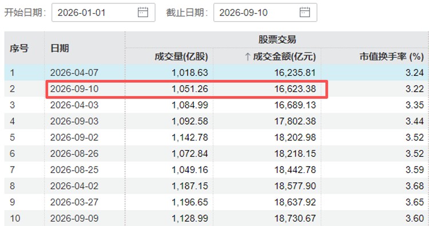Sort by 市值换手率 (%) column header
Image resolution: width=429 pixels, height=226 pixels.
coord(391,56)
